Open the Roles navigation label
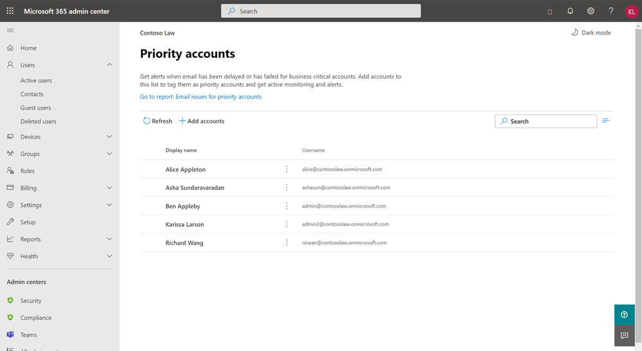Image resolution: width=642 pixels, height=351 pixels. click(28, 171)
